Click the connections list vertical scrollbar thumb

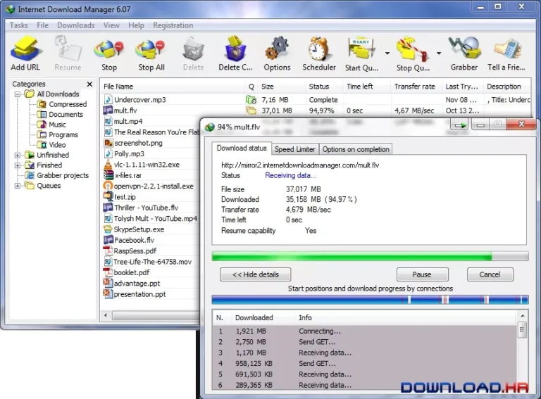522,330
